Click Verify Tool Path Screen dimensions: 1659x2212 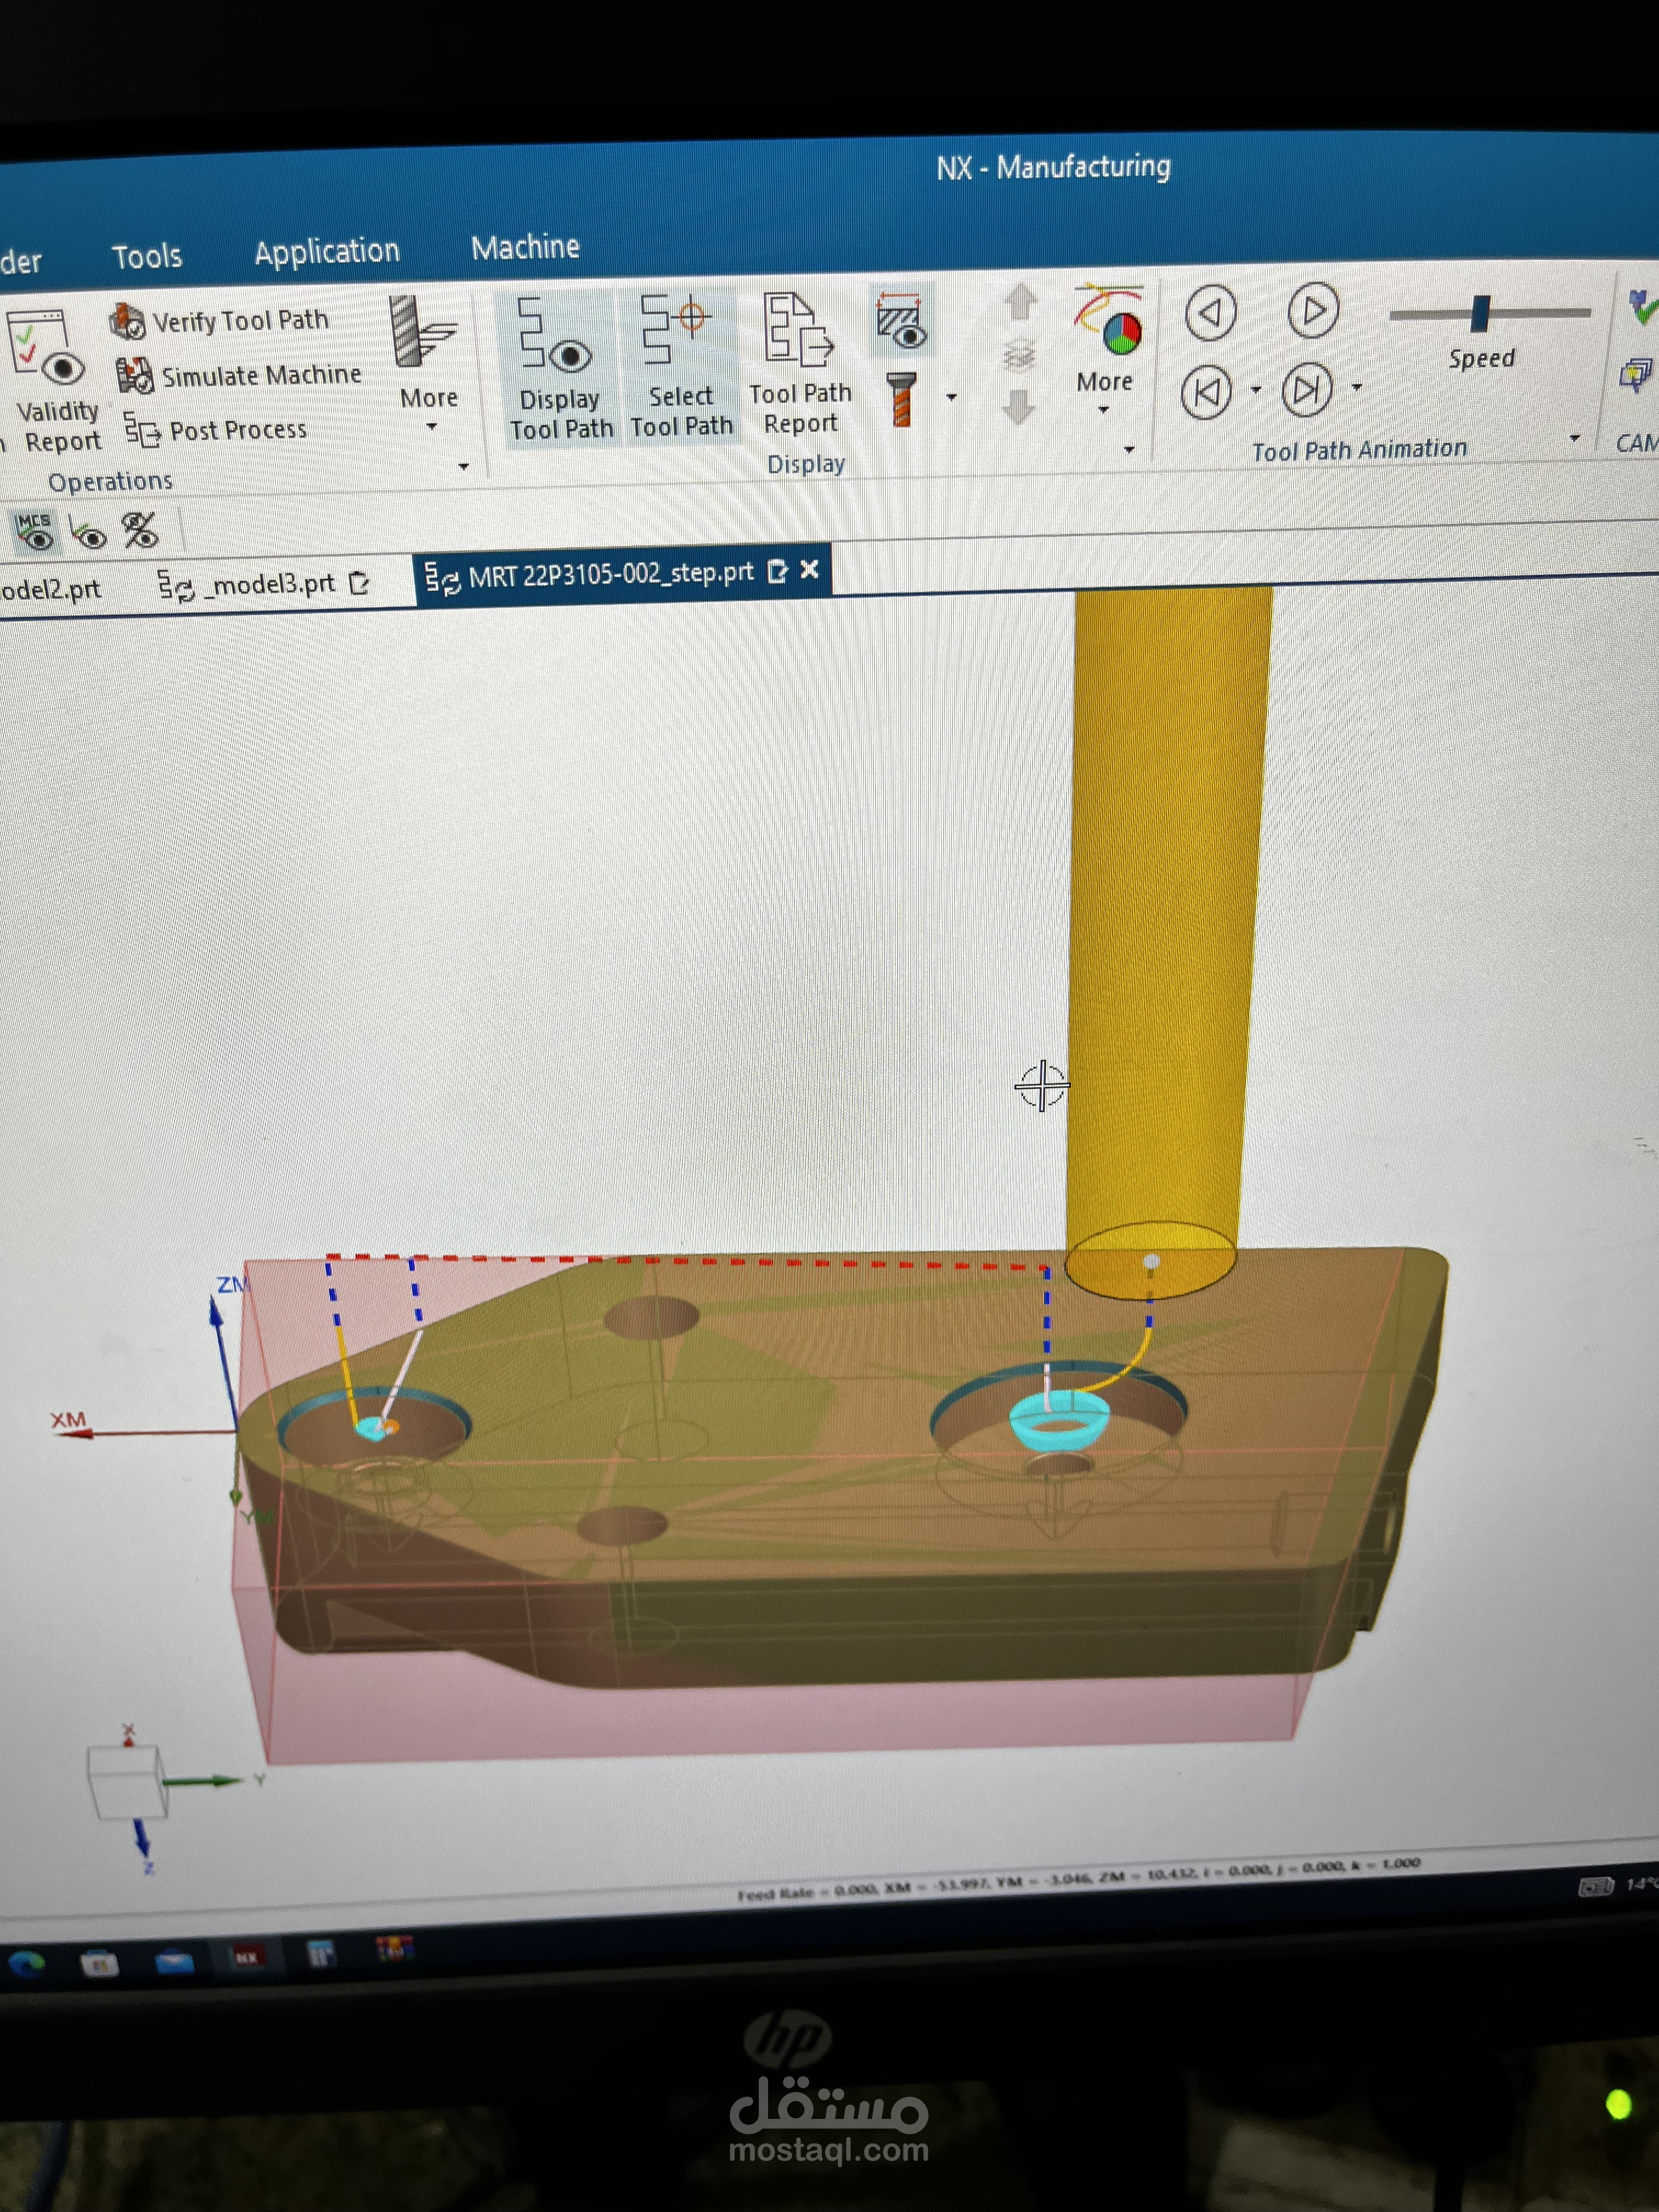pyautogui.click(x=219, y=321)
